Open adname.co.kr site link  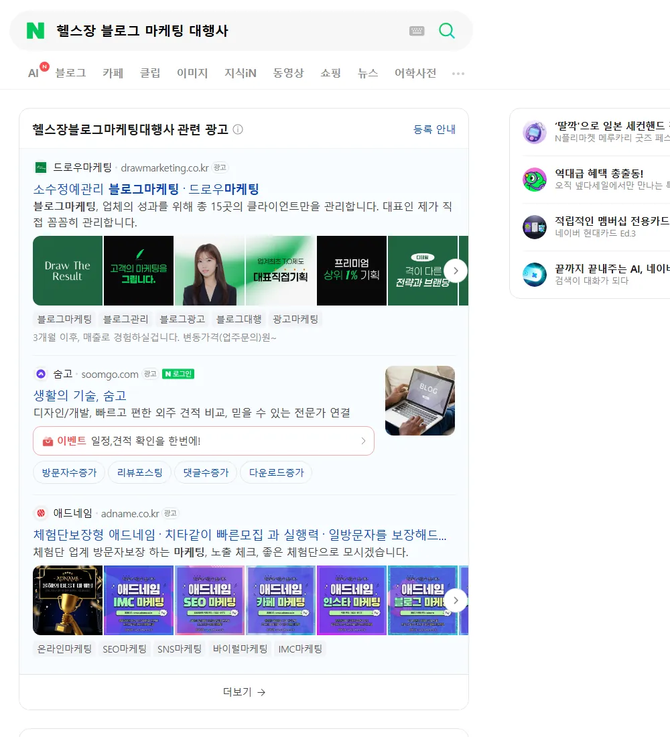(x=130, y=513)
